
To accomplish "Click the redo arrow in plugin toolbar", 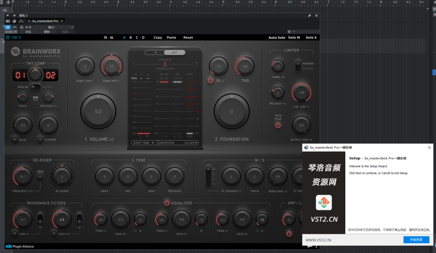I will (112, 37).
